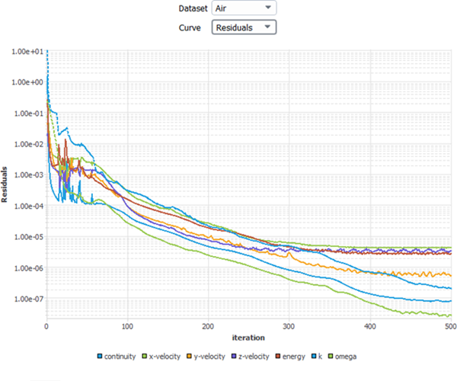Select the continuity legend label
The height and width of the screenshot is (381, 457).
(x=120, y=357)
